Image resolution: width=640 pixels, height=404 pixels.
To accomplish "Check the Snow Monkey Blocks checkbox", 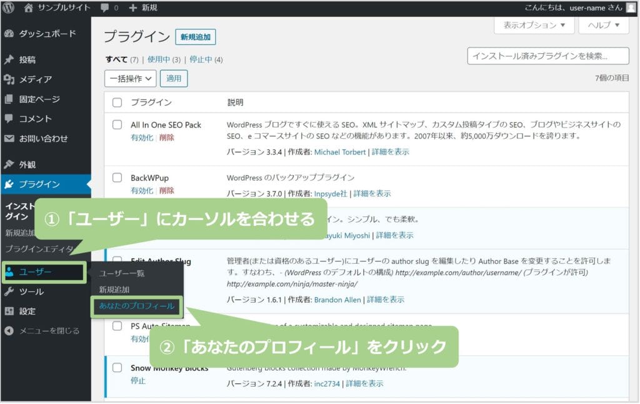I will point(117,368).
